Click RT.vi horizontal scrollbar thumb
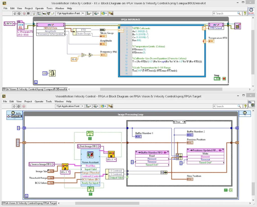Image resolution: width=257 pixels, height=207 pixels. (161, 89)
